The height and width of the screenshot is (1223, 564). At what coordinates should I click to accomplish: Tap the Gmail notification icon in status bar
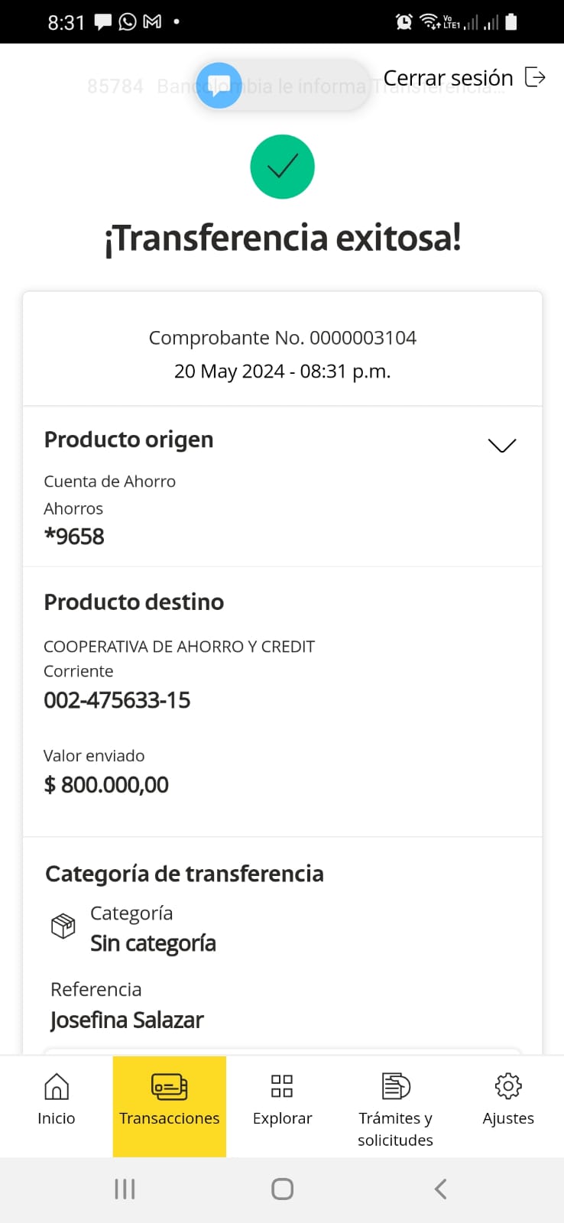pos(153,21)
